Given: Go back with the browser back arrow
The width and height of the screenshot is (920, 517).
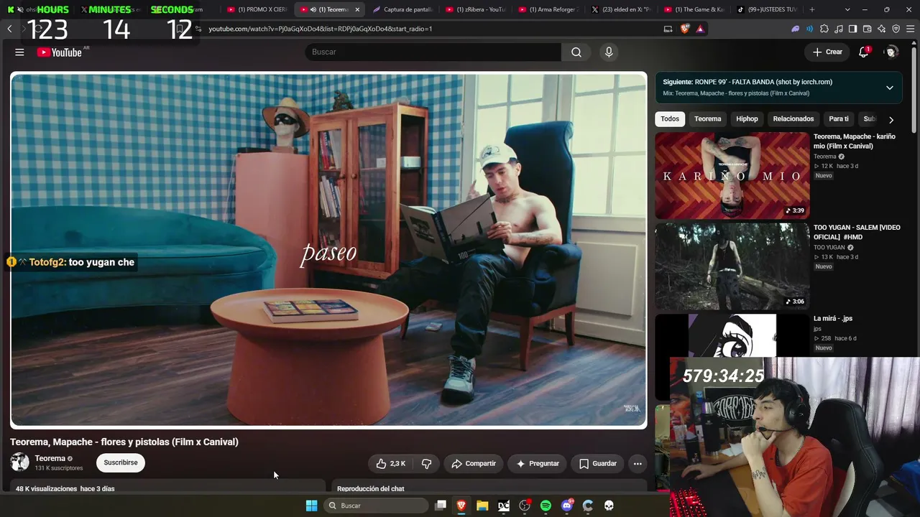Looking at the screenshot, I should pos(9,29).
